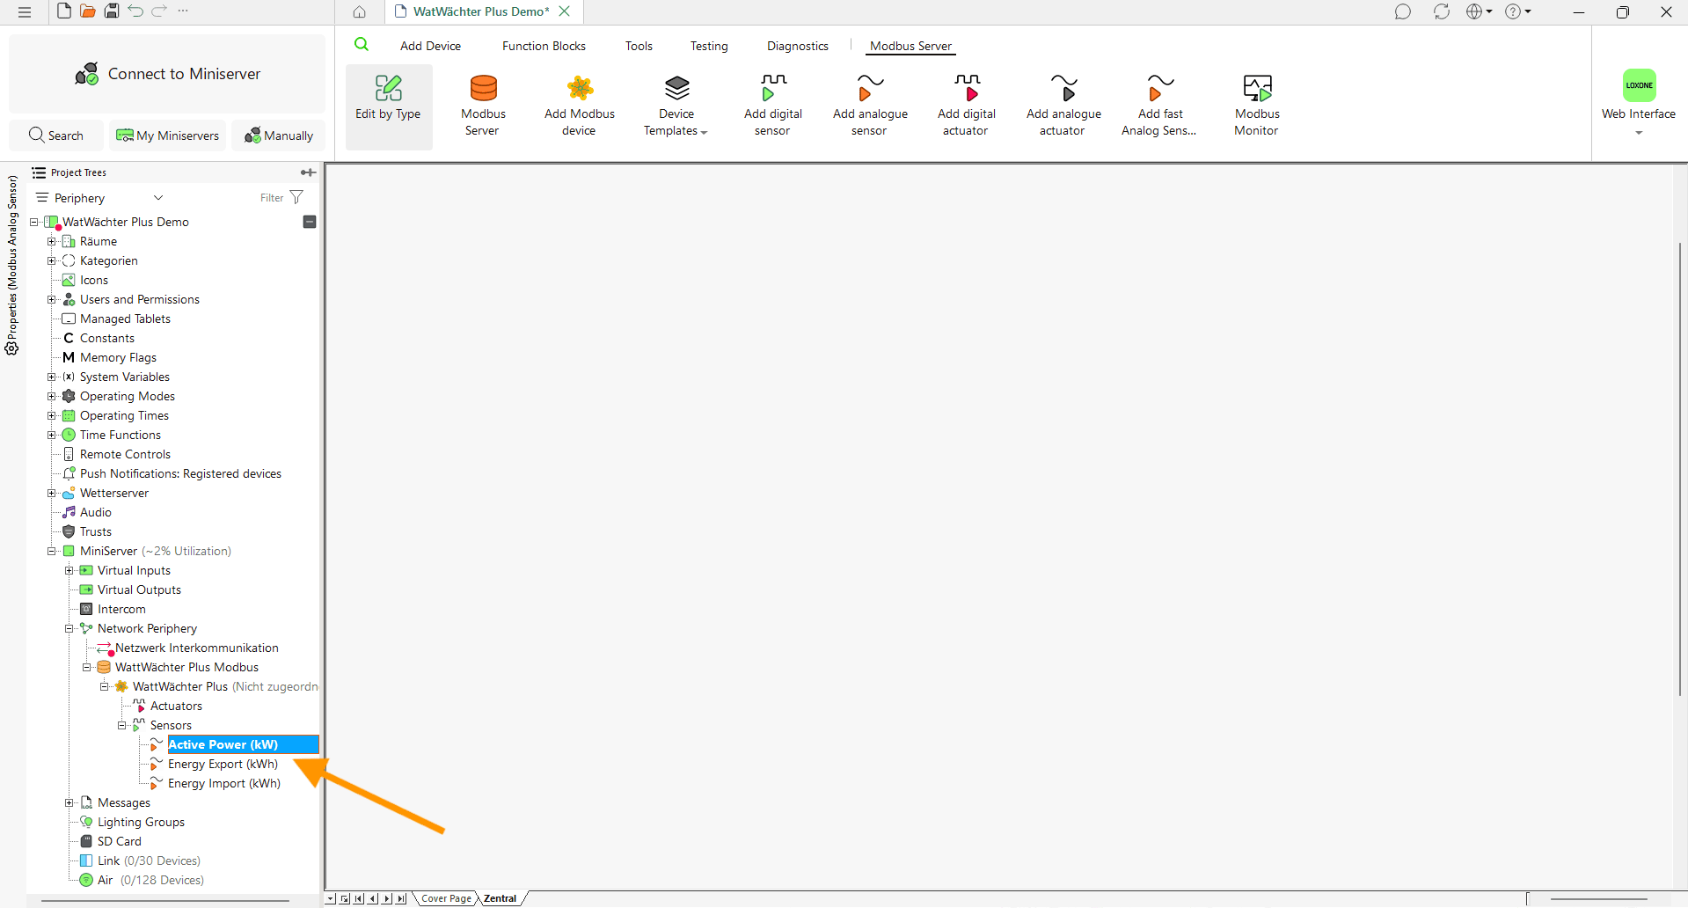Select the SD Card tree item

pyautogui.click(x=119, y=841)
